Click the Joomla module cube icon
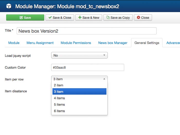This screenshot has width=180, height=135. 9,6
